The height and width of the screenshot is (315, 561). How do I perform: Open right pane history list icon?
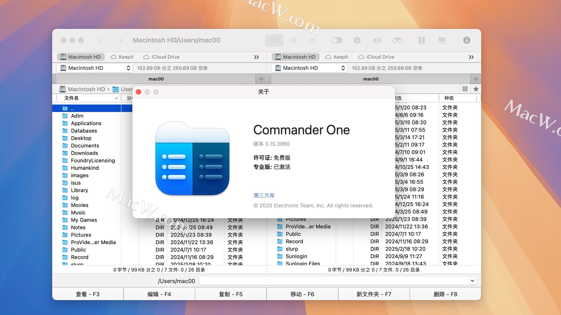click(x=465, y=89)
